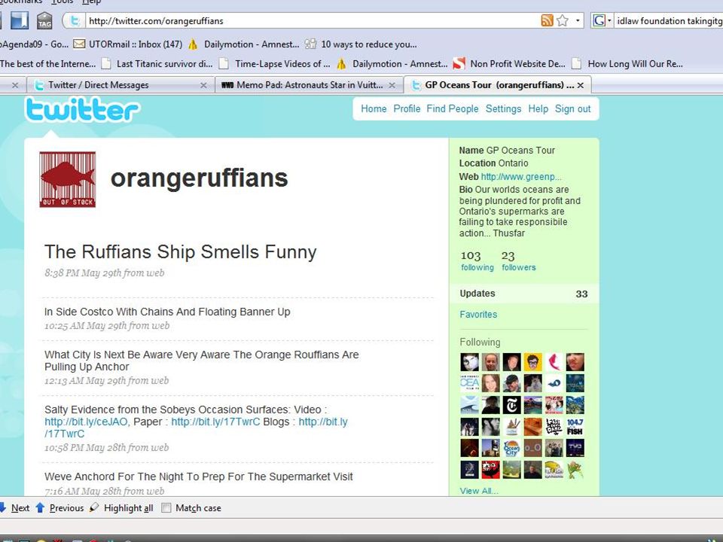Click the search box containing idlaw foundation
This screenshot has width=723, height=542.
click(x=669, y=21)
